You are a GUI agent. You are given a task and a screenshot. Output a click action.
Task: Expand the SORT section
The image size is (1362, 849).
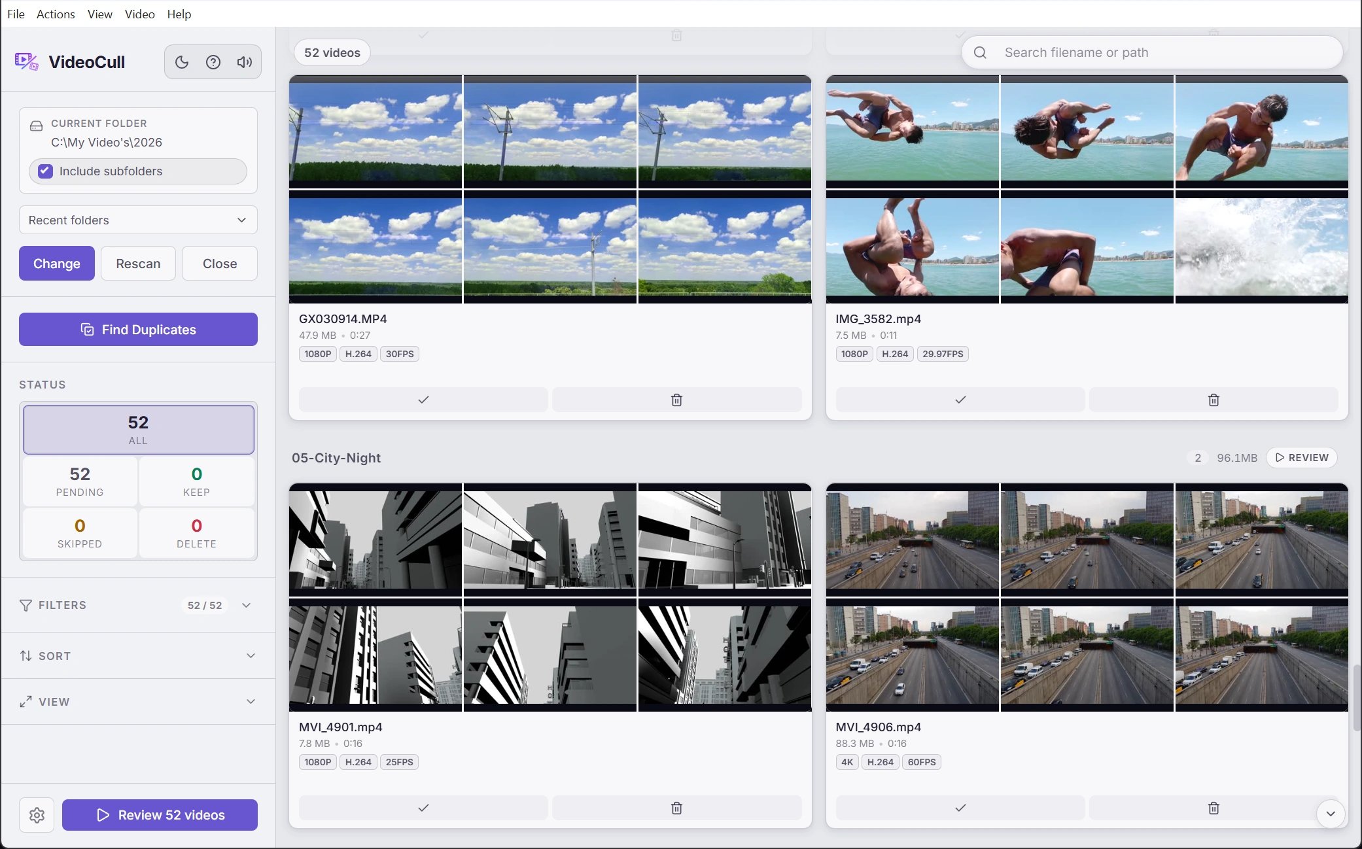138,655
